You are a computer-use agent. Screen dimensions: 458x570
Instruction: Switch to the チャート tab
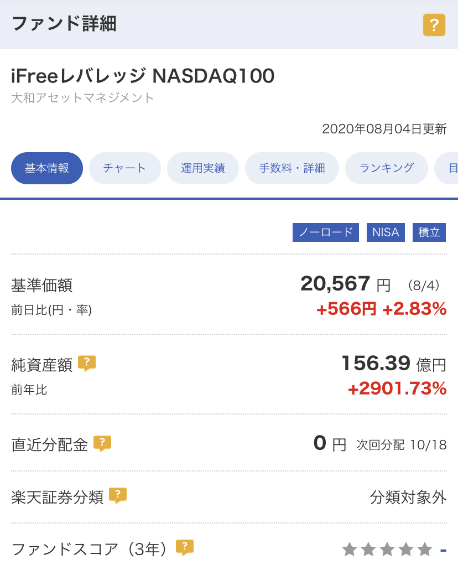pos(124,168)
